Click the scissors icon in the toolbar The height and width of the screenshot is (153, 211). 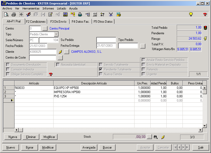[111, 15]
